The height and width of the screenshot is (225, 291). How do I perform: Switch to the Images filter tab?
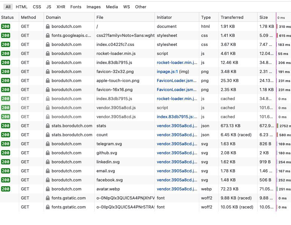point(94,7)
